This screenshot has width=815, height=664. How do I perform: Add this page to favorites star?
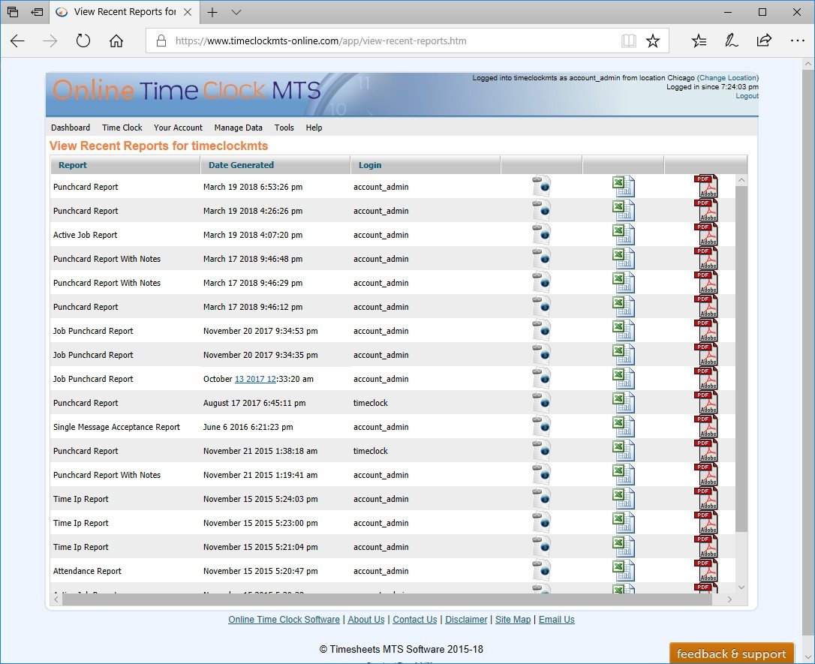pos(653,41)
